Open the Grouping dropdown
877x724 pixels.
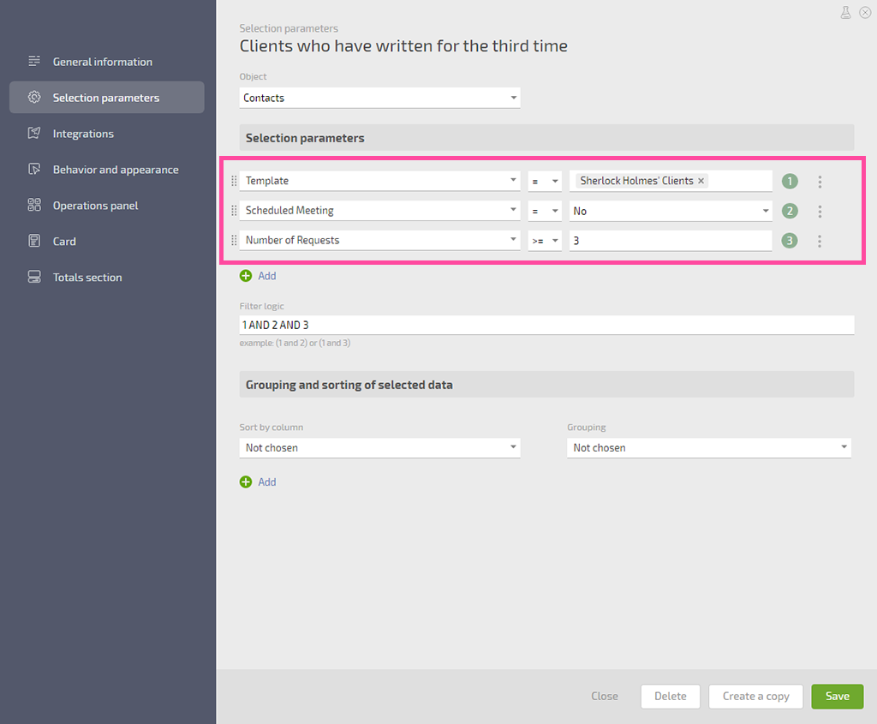(x=708, y=447)
